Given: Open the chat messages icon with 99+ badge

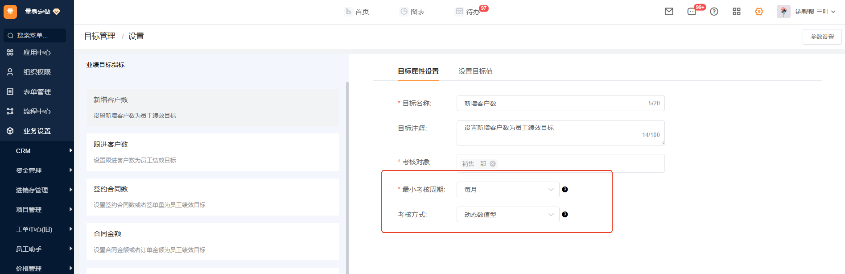Looking at the screenshot, I should tap(692, 12).
